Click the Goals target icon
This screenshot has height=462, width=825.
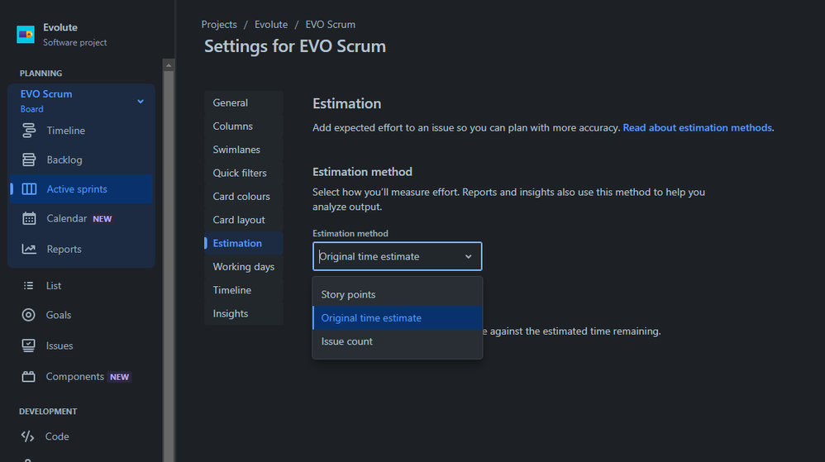pyautogui.click(x=29, y=315)
